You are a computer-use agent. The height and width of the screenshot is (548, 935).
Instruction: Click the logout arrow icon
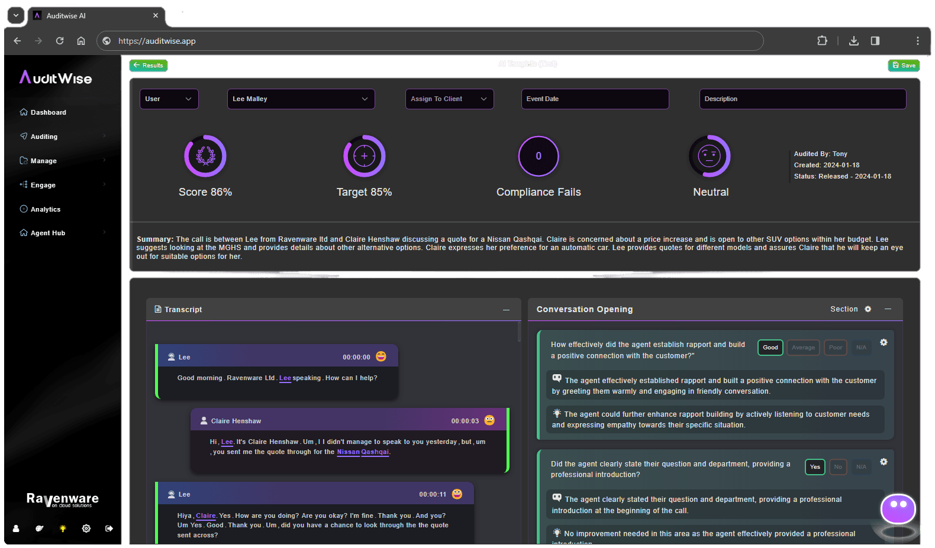click(109, 528)
